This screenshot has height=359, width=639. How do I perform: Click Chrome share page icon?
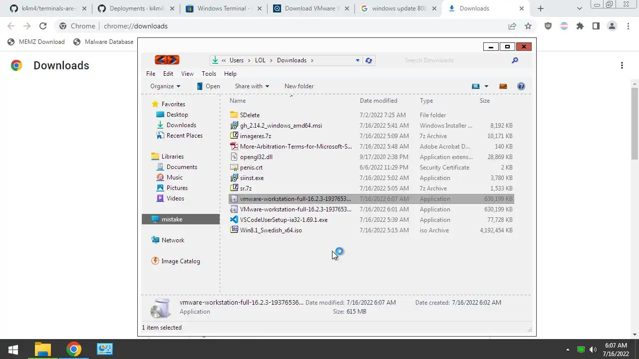point(512,26)
